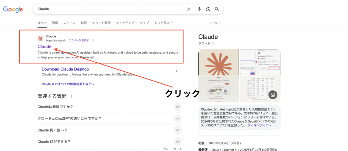Expand Claude 何に強い？ question

109,130
